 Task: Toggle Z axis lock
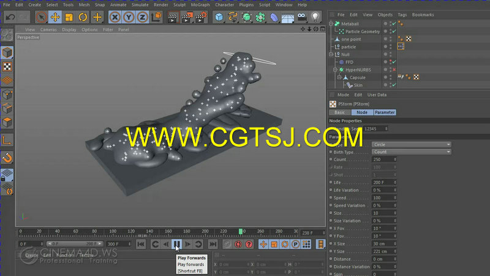[x=143, y=17]
